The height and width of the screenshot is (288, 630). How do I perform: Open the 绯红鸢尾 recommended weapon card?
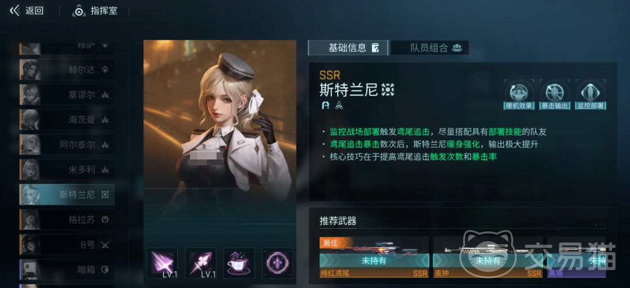pos(374,257)
